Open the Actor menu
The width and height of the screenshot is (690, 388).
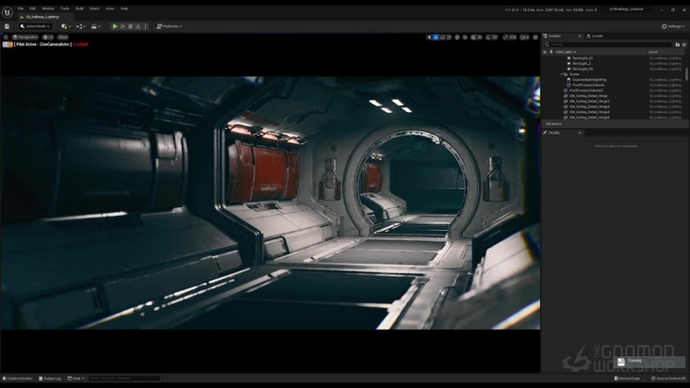point(110,8)
